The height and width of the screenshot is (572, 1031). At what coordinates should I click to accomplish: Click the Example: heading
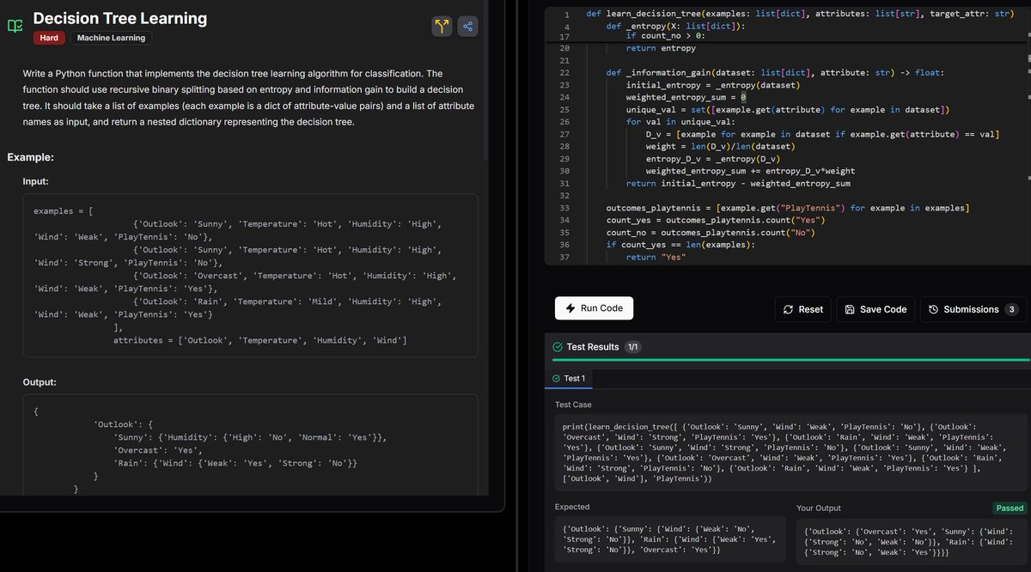(31, 157)
